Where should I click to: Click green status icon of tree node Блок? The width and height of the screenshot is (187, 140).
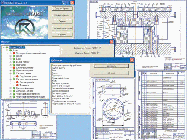click(x=14, y=59)
